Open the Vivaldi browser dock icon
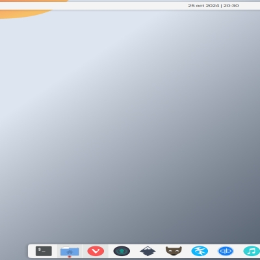Image resolution: width=260 pixels, height=260 pixels. [x=96, y=251]
